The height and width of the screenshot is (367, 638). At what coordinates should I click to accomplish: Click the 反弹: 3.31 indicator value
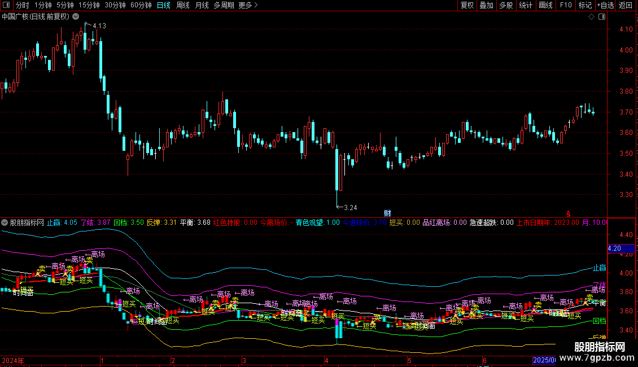coord(161,222)
